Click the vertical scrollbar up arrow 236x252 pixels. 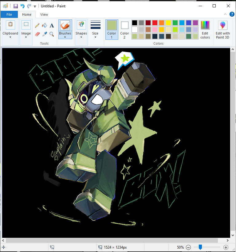(x=233, y=50)
